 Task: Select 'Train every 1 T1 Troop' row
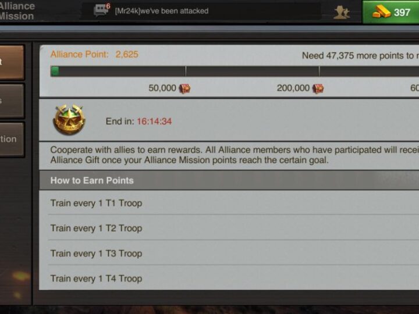click(x=229, y=203)
